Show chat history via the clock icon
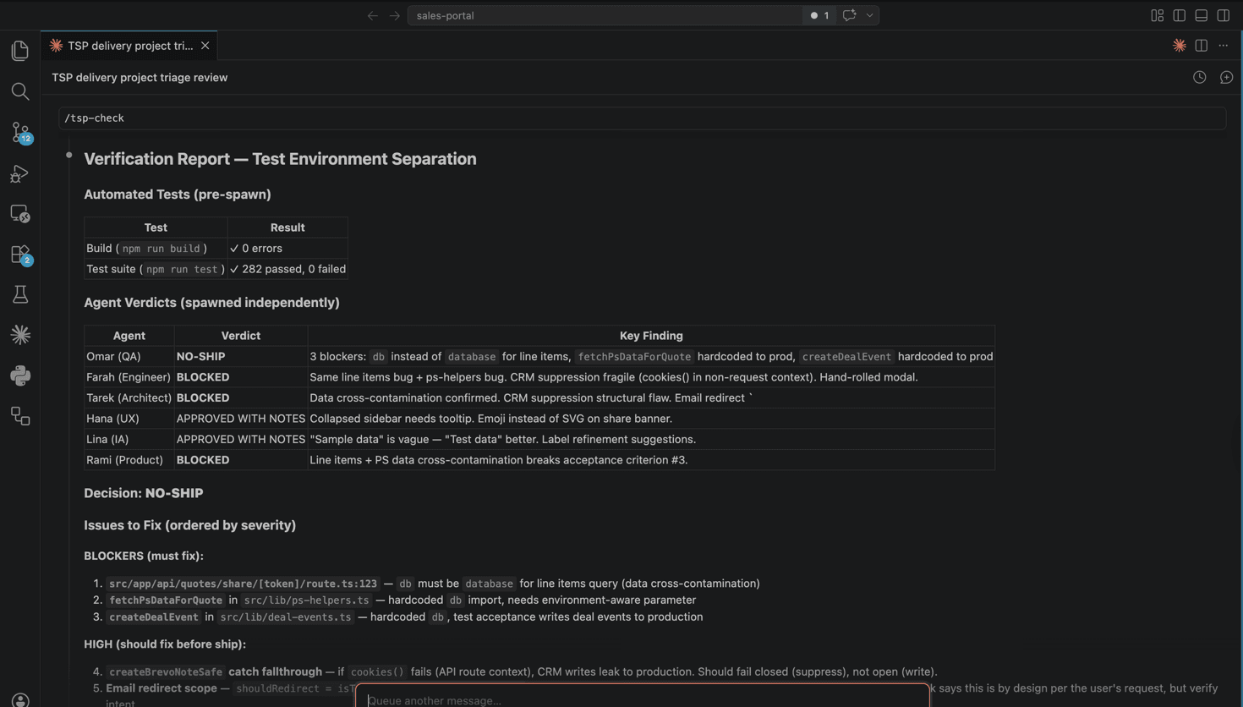This screenshot has width=1243, height=707. point(1199,77)
